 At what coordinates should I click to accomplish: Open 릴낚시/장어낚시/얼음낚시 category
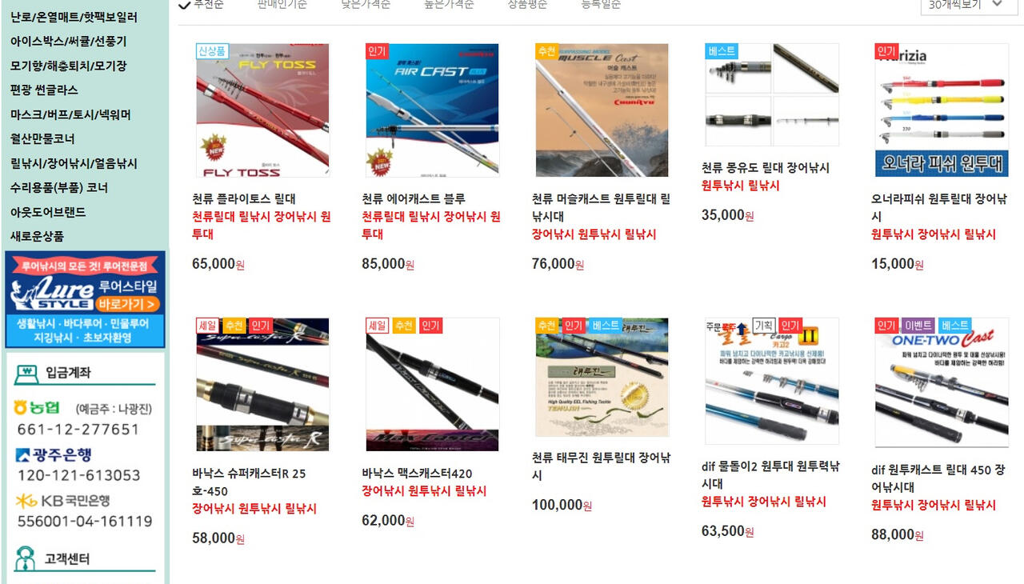click(x=74, y=163)
